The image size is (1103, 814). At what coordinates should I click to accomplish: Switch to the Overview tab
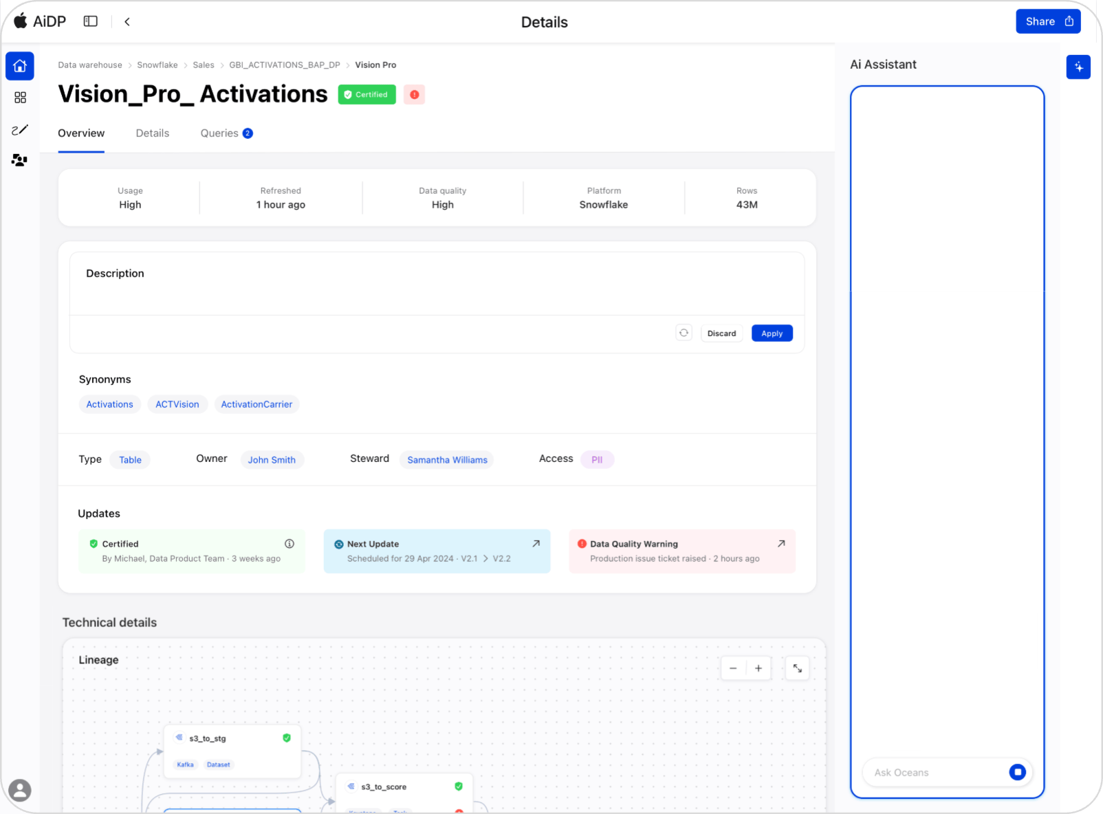[81, 133]
